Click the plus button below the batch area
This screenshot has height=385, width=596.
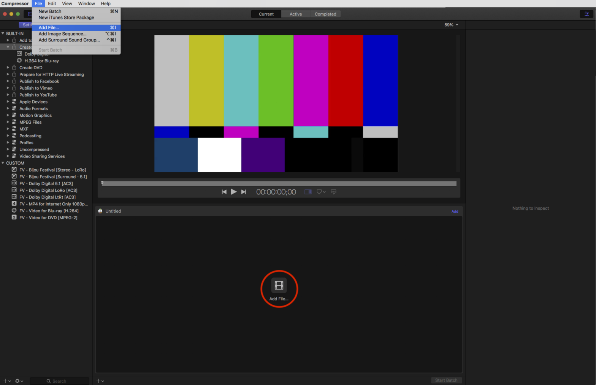point(100,381)
